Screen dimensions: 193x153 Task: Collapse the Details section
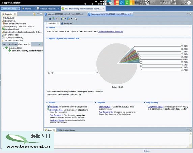click(47, 28)
